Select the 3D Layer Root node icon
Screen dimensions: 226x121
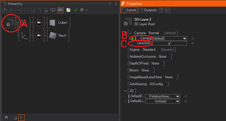point(11,23)
